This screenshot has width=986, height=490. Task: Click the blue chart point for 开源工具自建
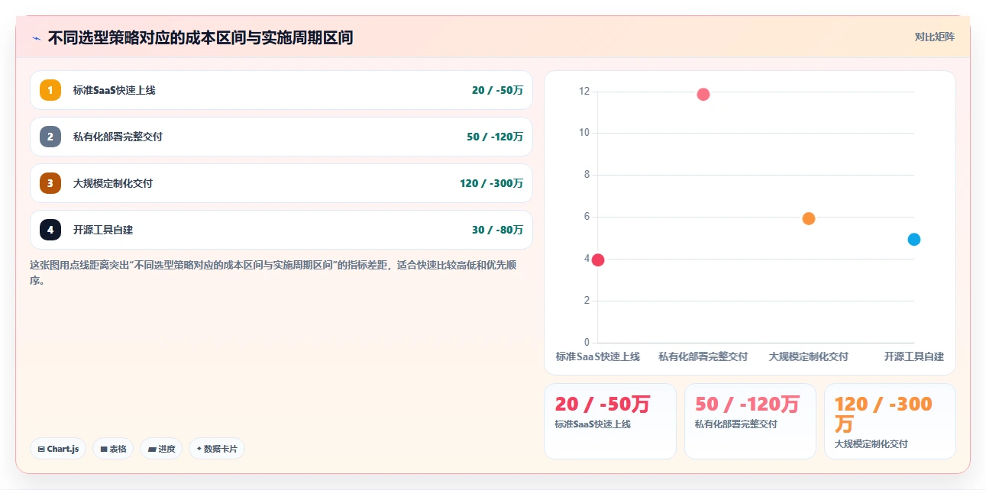(914, 240)
